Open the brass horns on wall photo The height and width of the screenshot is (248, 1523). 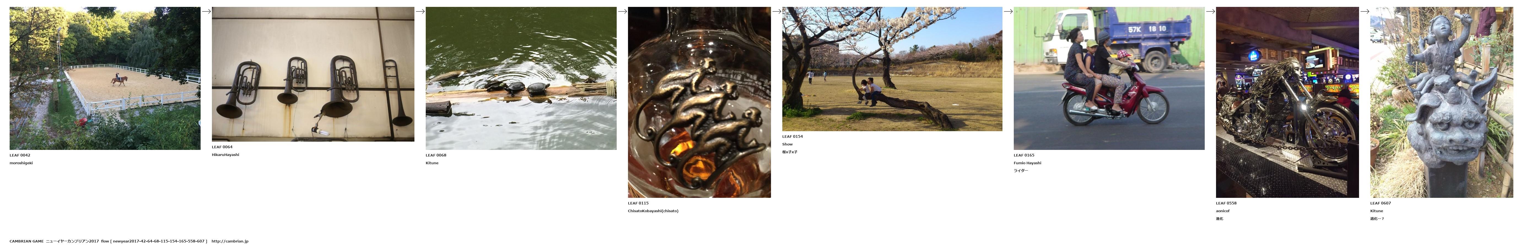313,74
